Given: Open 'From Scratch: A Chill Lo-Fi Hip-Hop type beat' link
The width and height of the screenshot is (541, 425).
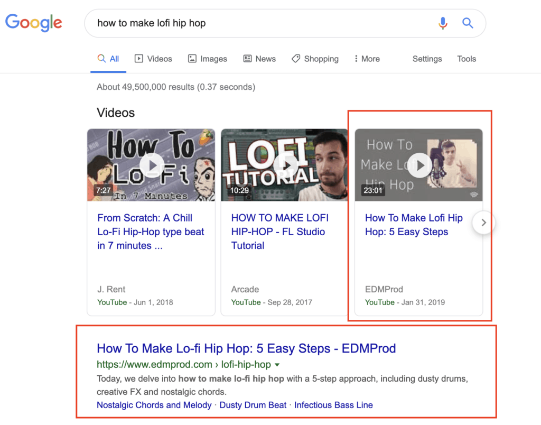Looking at the screenshot, I should 151,232.
